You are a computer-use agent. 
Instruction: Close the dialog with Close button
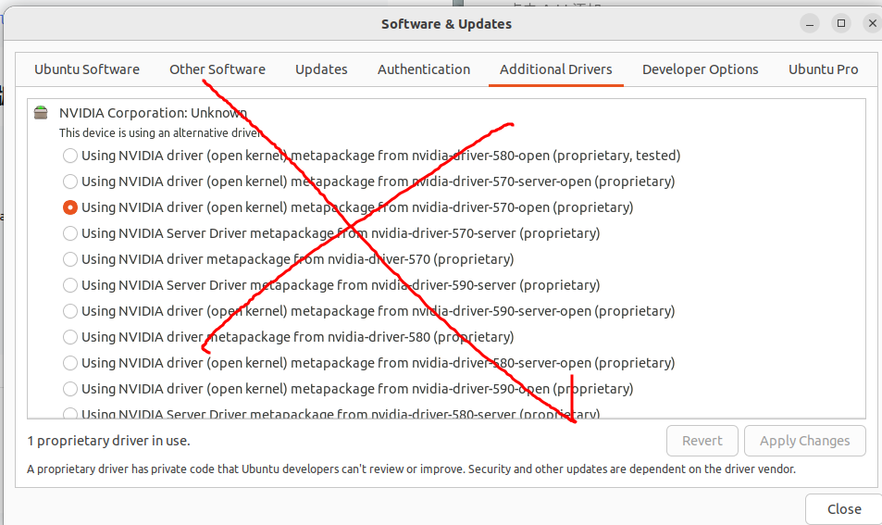click(x=844, y=509)
